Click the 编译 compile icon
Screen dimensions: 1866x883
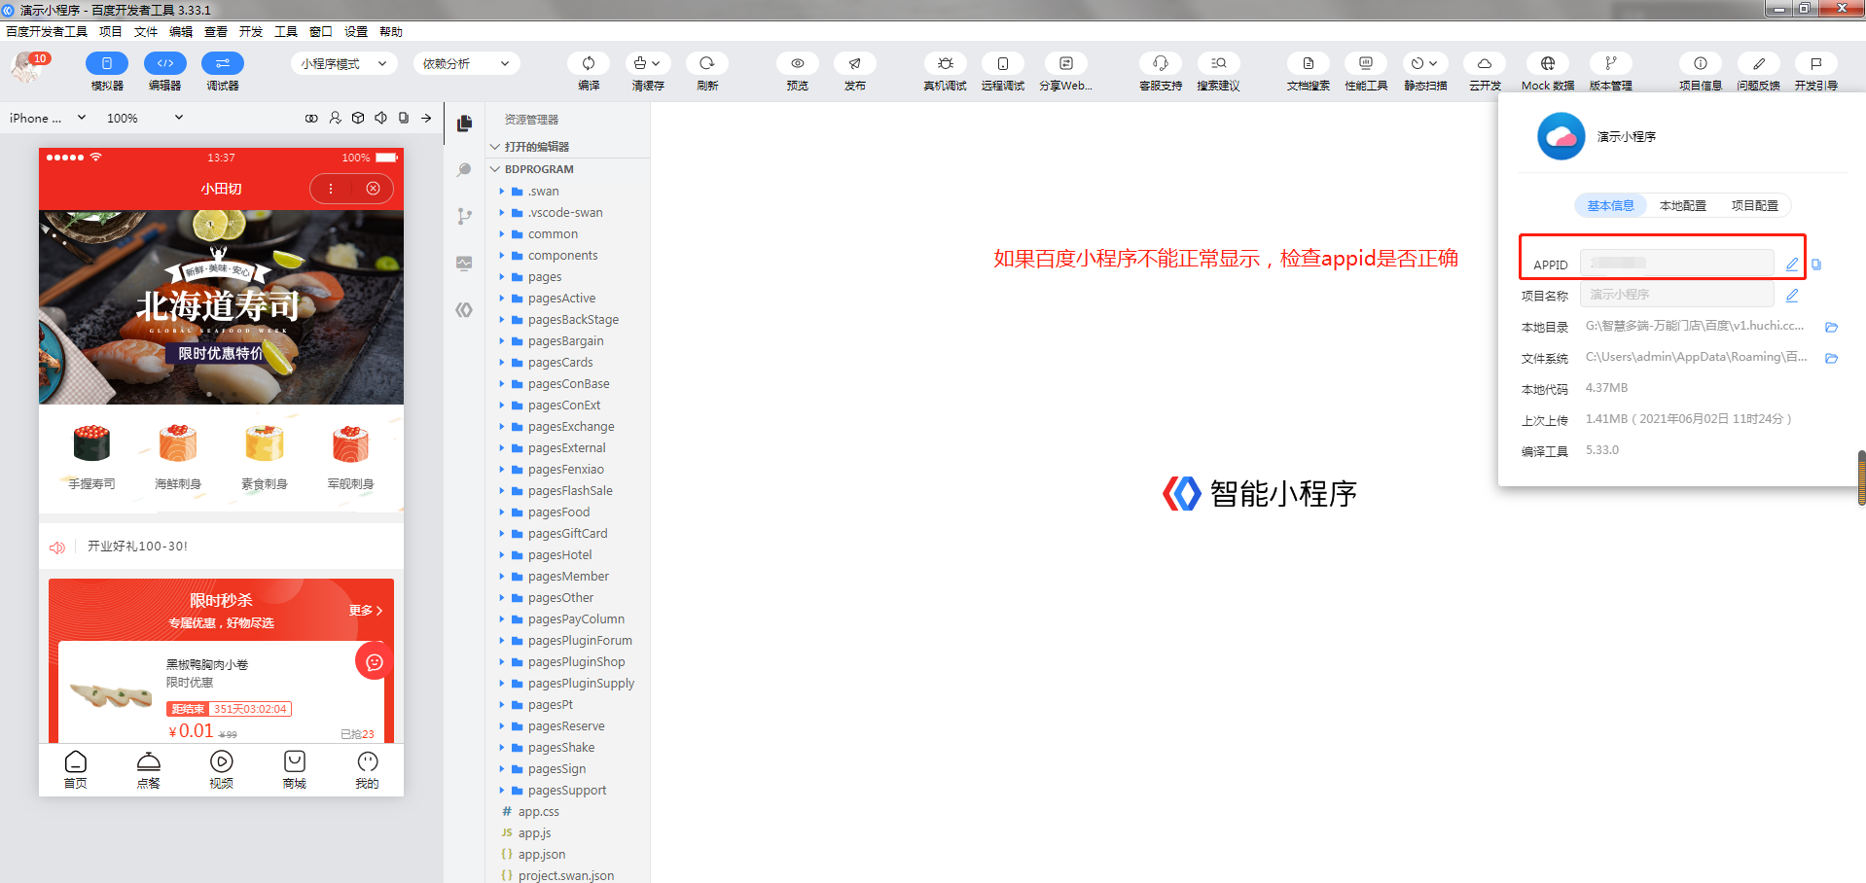point(589,63)
